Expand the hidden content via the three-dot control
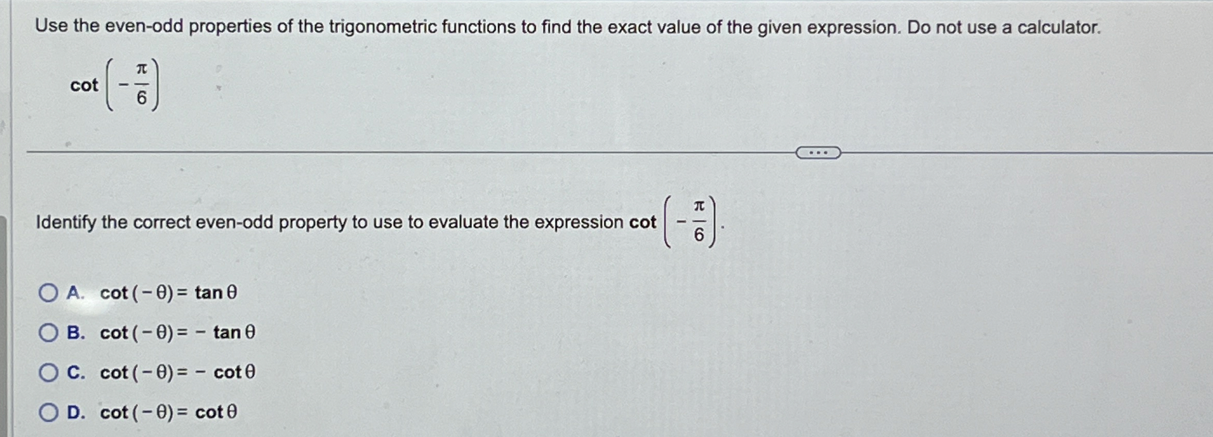This screenshot has width=1213, height=437. pyautogui.click(x=818, y=153)
